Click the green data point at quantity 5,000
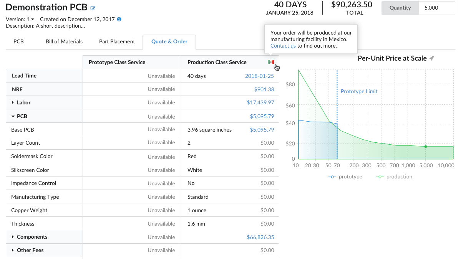 click(x=425, y=146)
